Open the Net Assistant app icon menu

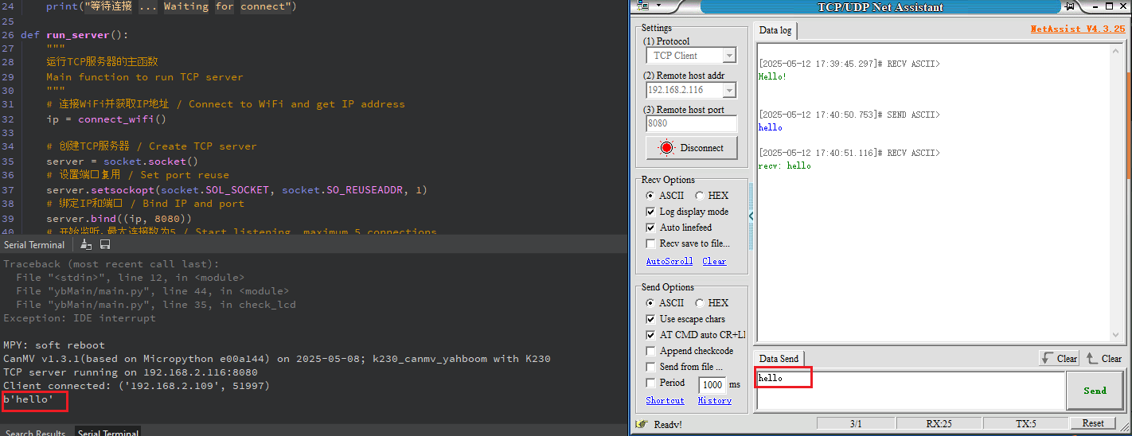tap(643, 6)
